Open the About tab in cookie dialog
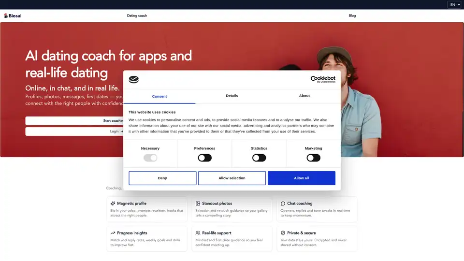The width and height of the screenshot is (464, 261). tap(304, 96)
